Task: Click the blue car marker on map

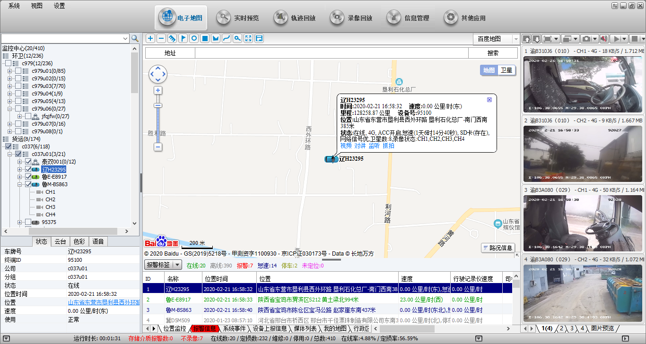Action: tap(331, 159)
